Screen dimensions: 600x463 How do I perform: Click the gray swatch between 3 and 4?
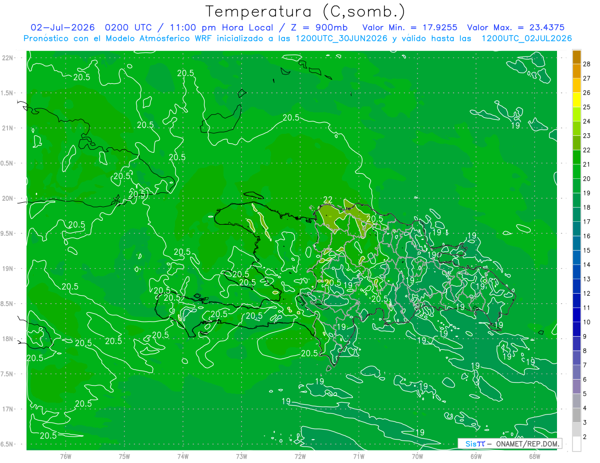pos(576,416)
